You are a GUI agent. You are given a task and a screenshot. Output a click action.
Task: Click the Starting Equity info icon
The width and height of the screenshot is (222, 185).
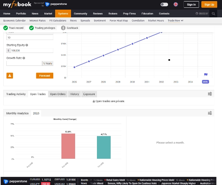pyautogui.click(x=27, y=45)
